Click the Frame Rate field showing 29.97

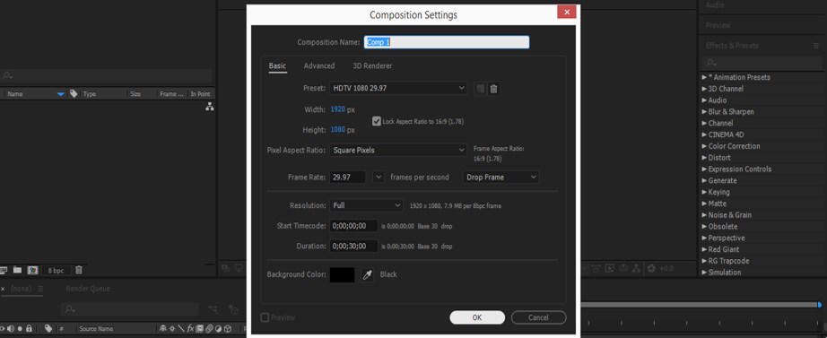(x=348, y=178)
